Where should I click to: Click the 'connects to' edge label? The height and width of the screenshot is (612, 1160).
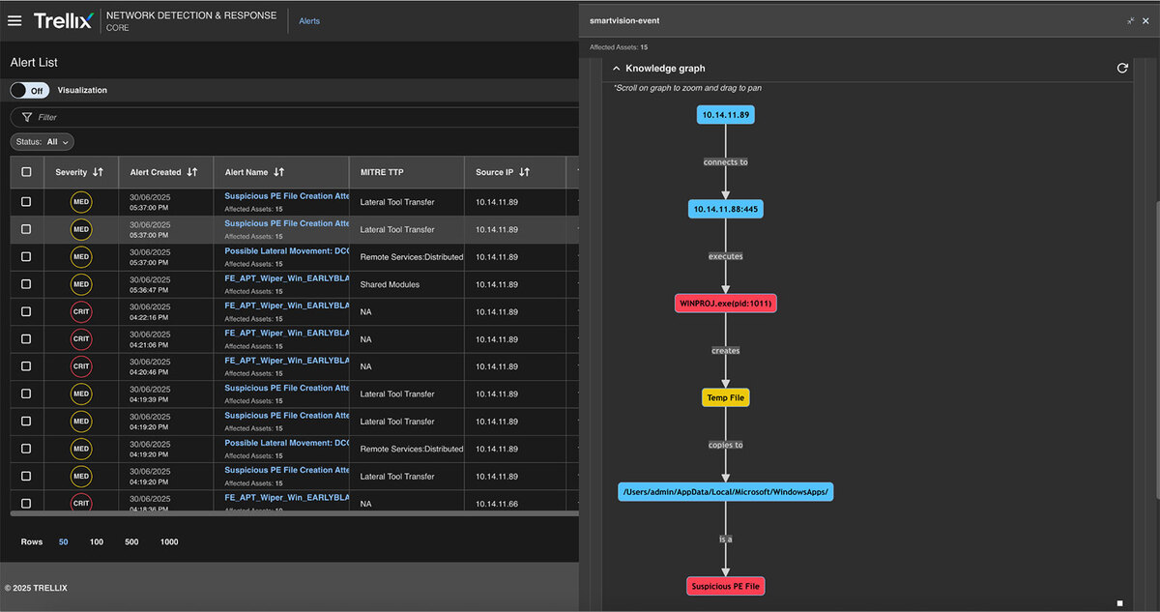(725, 162)
